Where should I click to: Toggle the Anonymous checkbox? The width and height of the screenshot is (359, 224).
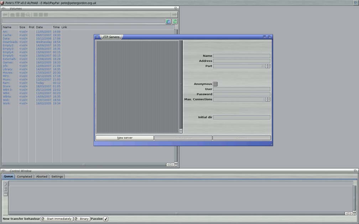[215, 84]
